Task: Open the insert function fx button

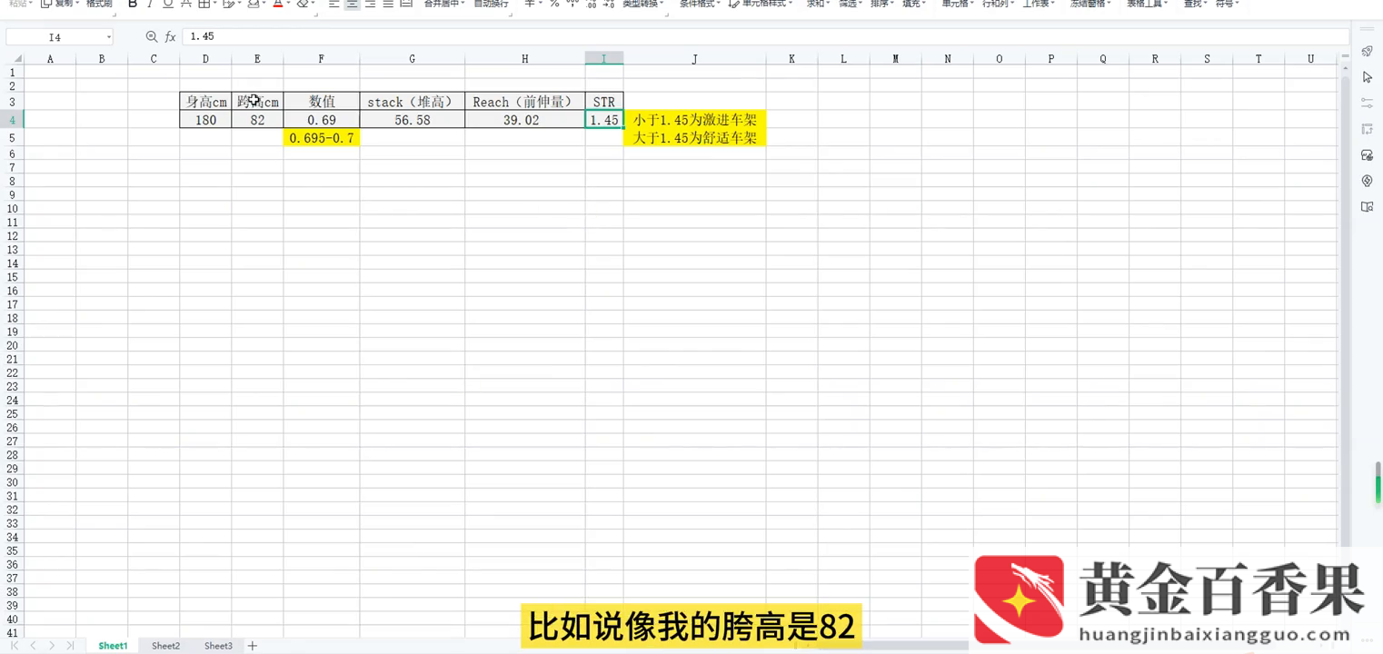Action: pos(170,37)
